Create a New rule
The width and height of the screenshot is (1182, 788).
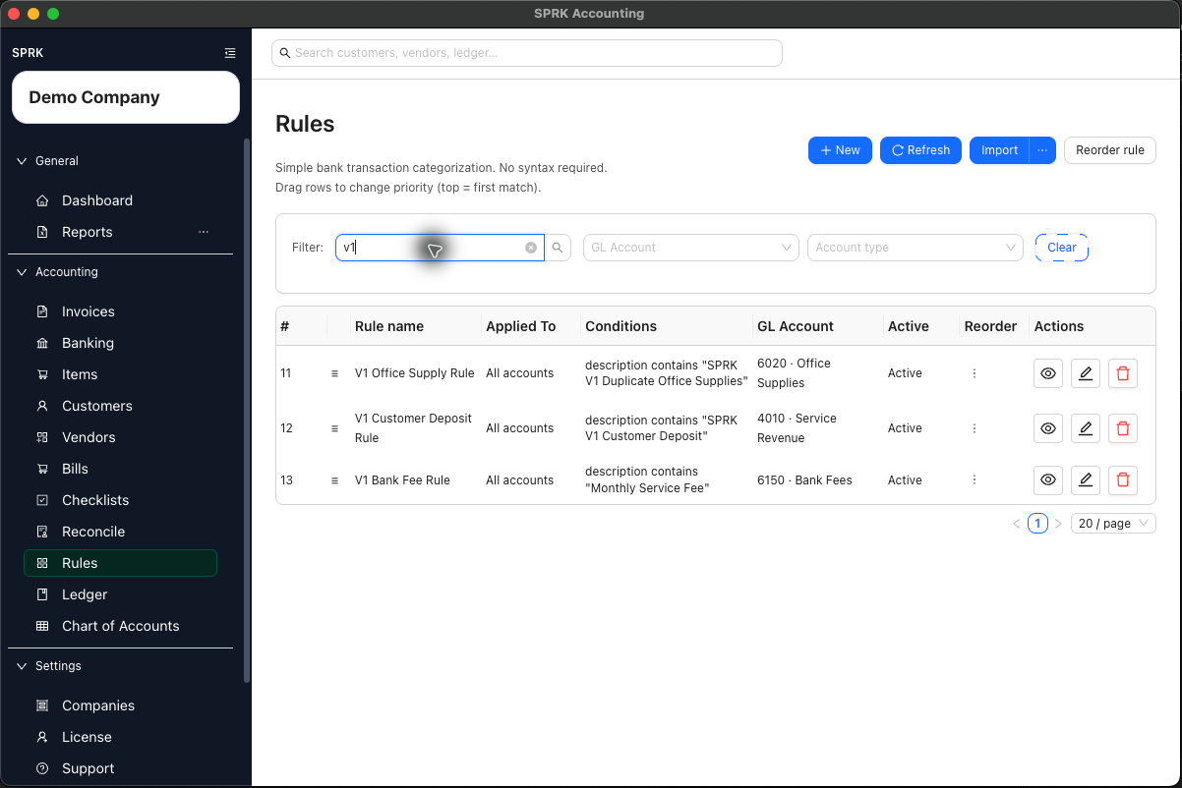point(840,150)
